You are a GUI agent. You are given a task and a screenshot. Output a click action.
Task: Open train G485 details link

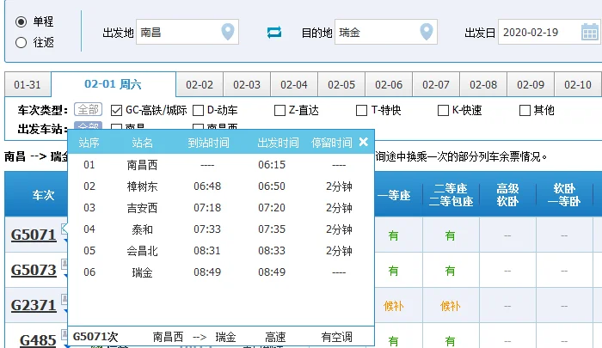(38, 340)
